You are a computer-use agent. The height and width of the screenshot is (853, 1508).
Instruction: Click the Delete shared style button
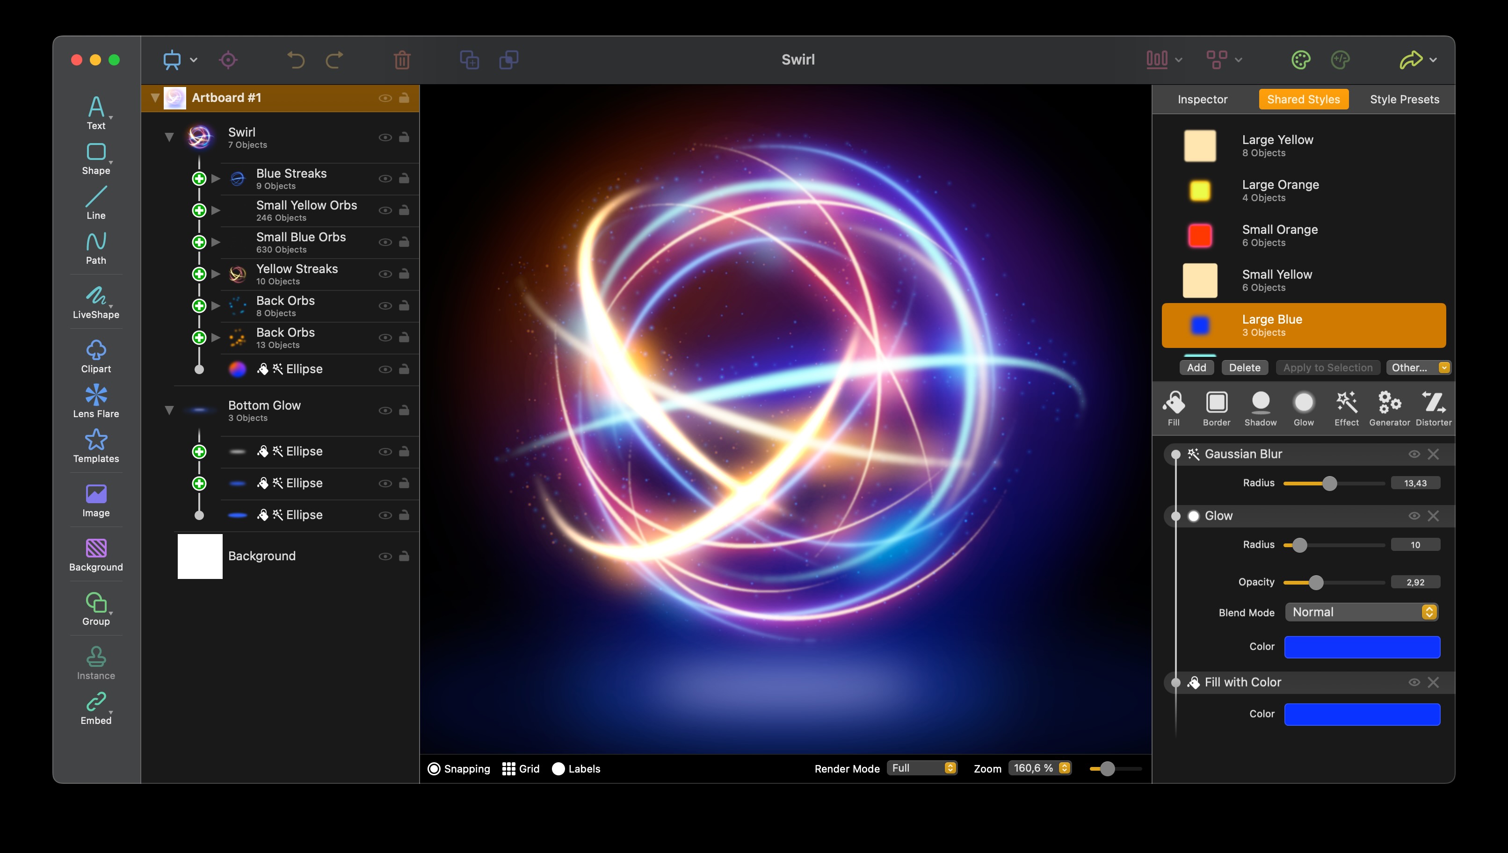tap(1244, 367)
